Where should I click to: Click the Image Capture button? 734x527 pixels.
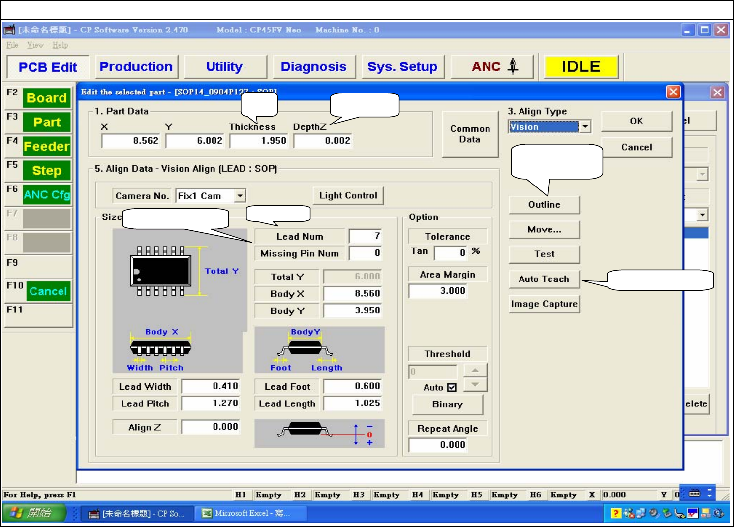[544, 304]
